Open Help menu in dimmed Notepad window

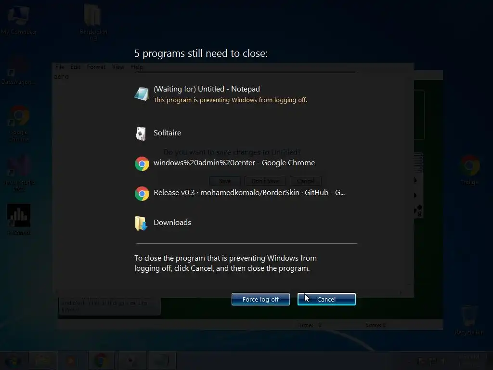tap(137, 67)
